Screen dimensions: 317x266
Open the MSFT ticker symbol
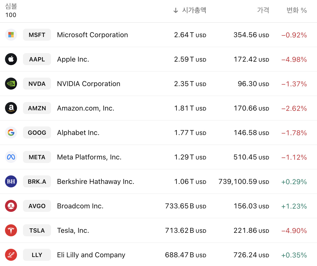(x=37, y=35)
